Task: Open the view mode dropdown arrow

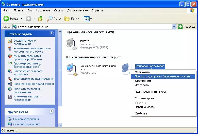Action: pos(91,19)
